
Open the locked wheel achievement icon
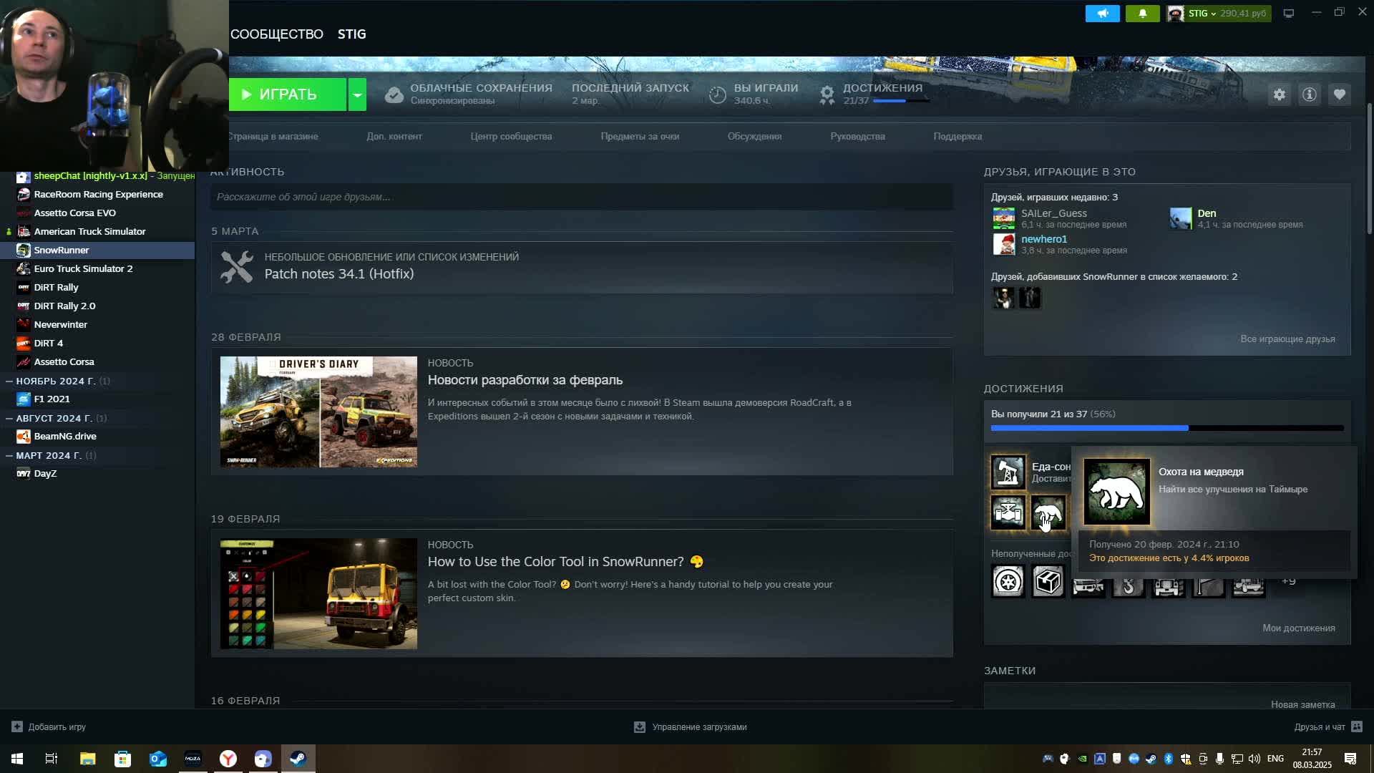click(1008, 581)
